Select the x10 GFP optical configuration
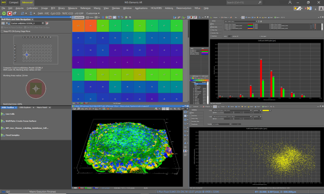This screenshot has height=194, width=324. [x=79, y=13]
